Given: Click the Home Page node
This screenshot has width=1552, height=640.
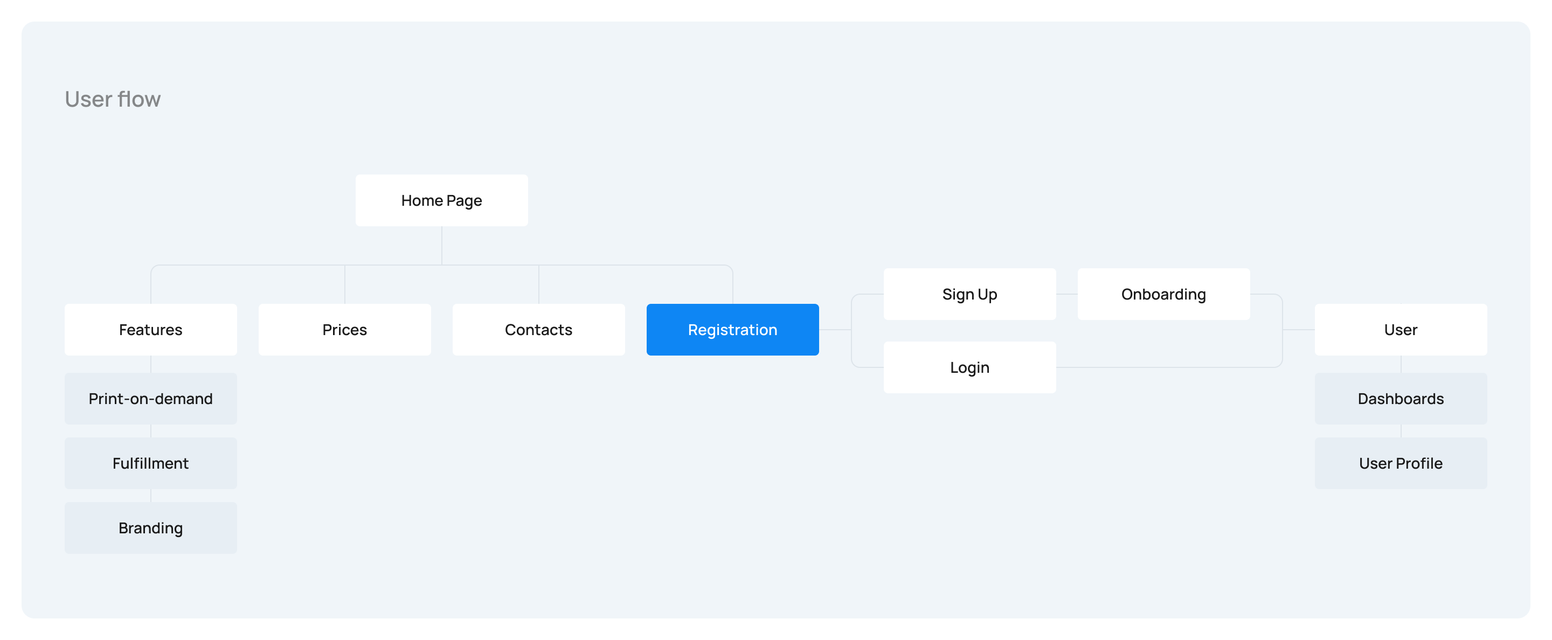Looking at the screenshot, I should pos(441,200).
